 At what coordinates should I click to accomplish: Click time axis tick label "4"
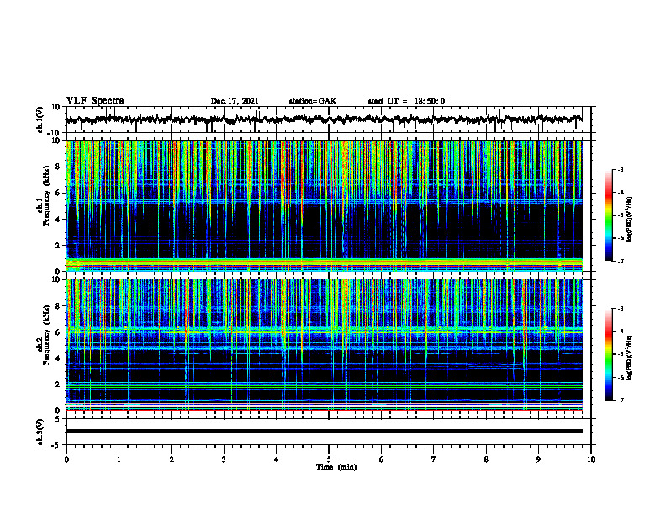[x=276, y=459]
